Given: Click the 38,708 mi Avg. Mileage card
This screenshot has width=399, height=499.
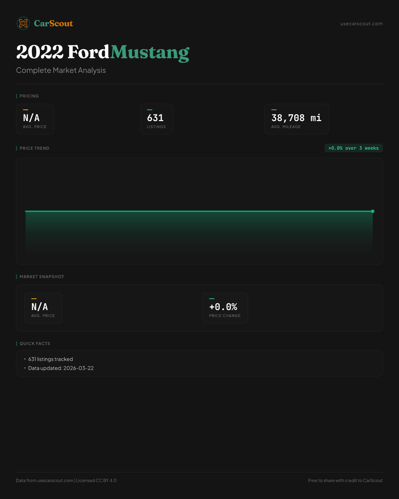Looking at the screenshot, I should coord(296,119).
